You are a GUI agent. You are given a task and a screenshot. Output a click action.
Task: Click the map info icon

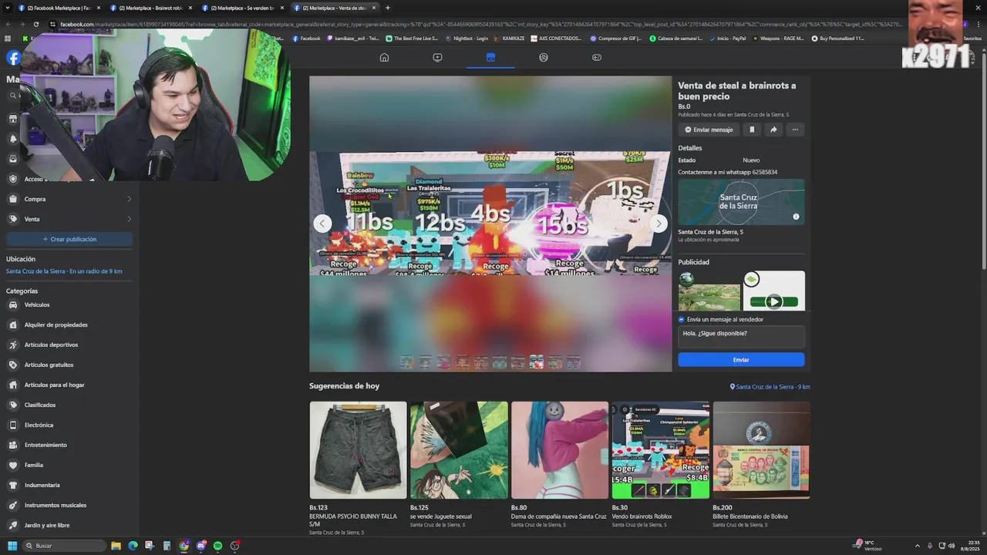[x=797, y=217]
